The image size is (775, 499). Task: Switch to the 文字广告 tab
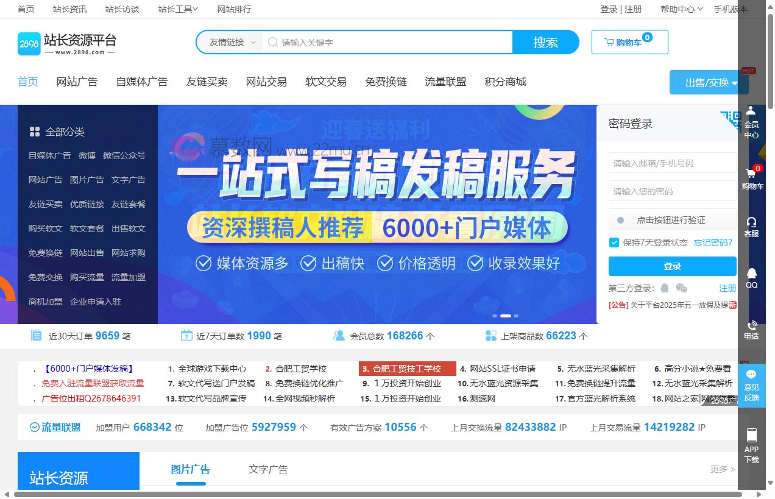point(267,469)
